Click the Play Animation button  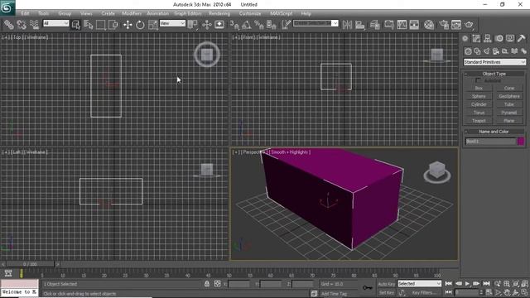[467, 284]
